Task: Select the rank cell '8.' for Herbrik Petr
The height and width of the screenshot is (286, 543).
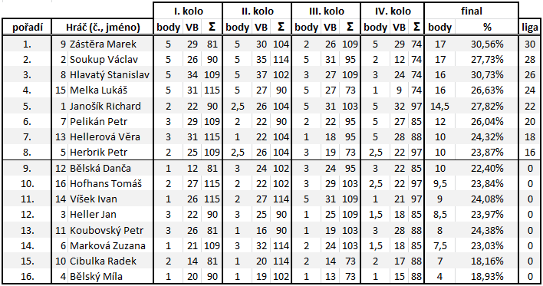Action: tap(27, 152)
